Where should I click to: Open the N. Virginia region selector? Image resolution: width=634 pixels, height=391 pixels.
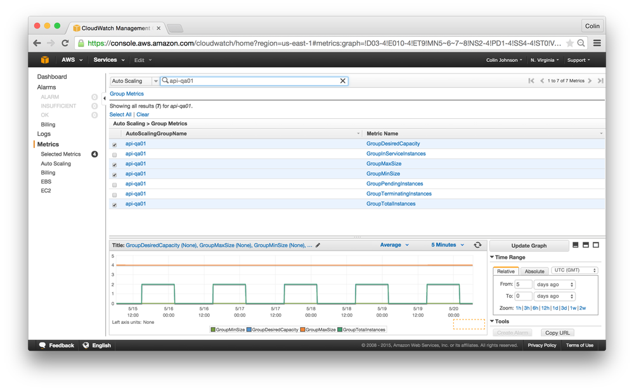point(545,60)
